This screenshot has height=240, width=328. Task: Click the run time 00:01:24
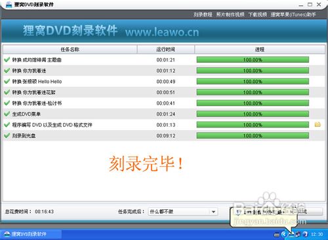(x=165, y=114)
